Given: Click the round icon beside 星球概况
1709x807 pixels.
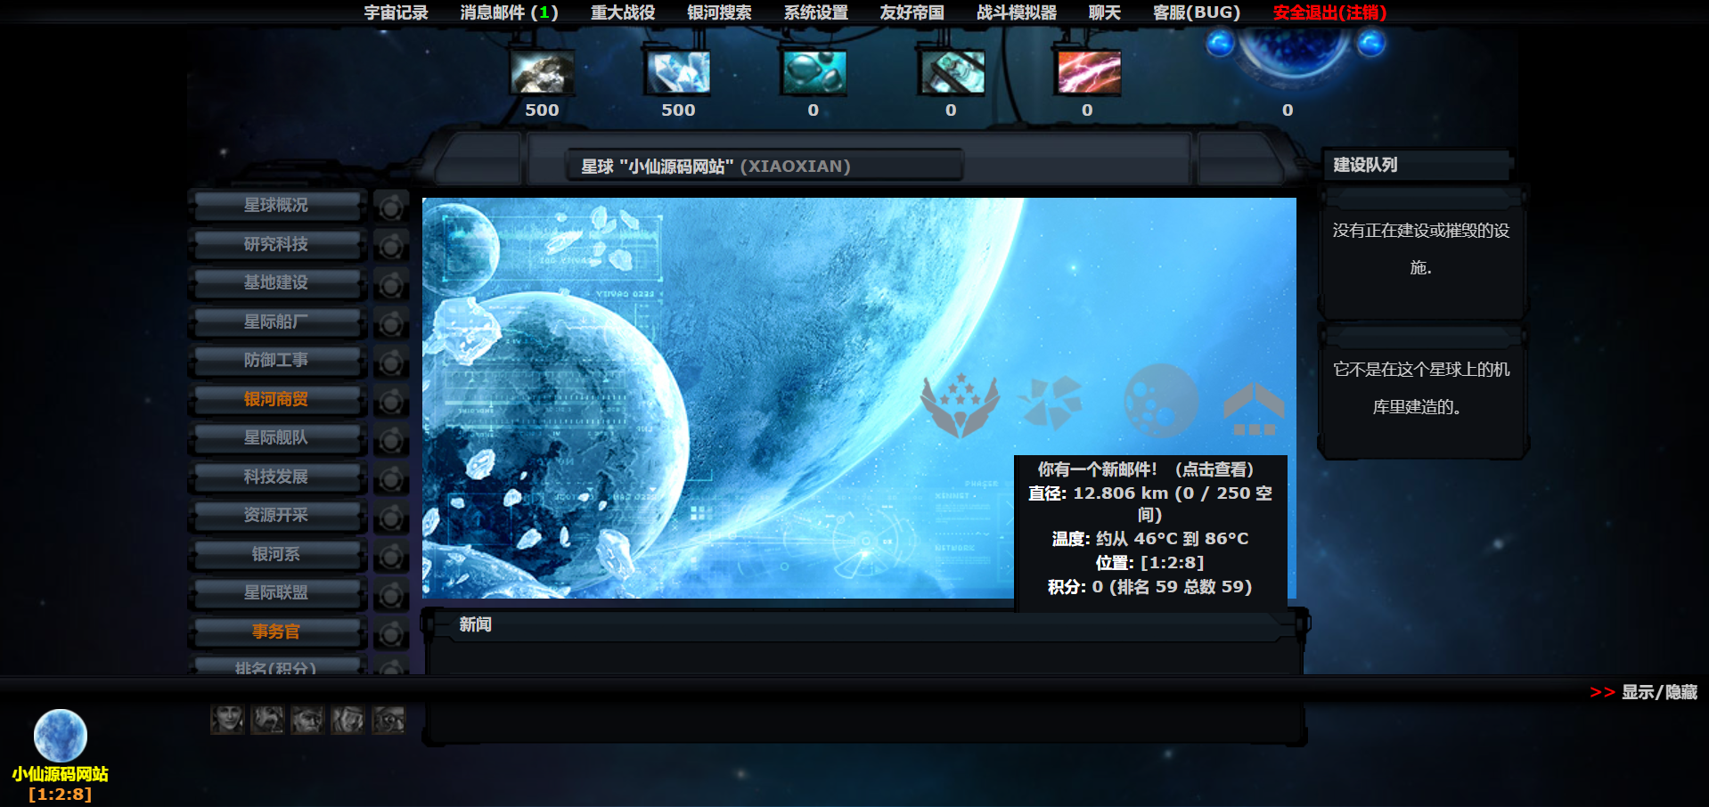Looking at the screenshot, I should coord(390,208).
